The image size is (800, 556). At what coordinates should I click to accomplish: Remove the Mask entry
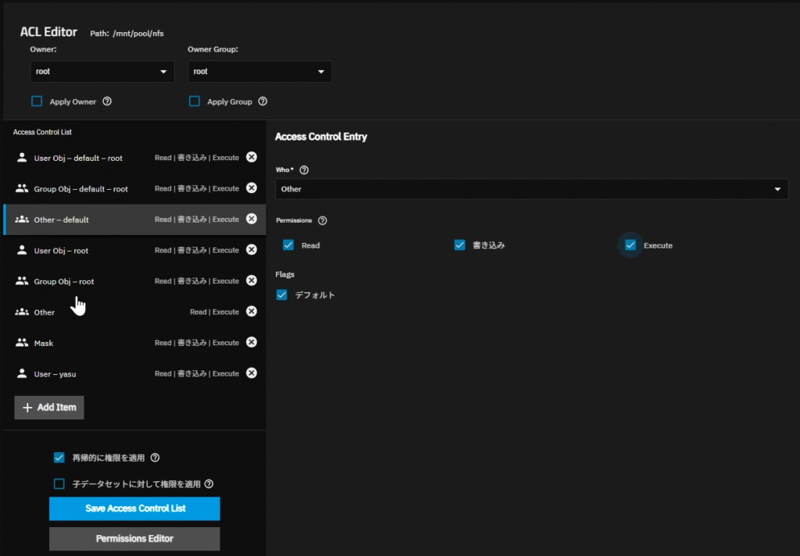252,342
